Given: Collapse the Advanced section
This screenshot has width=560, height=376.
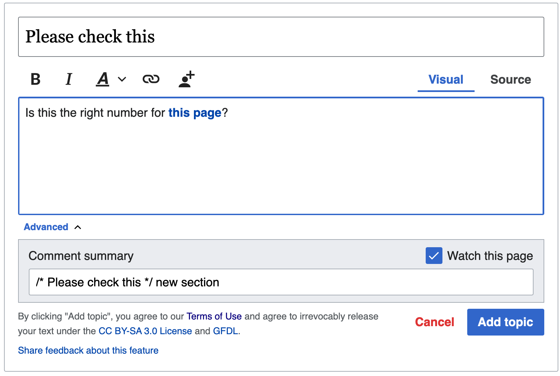Looking at the screenshot, I should click(46, 227).
